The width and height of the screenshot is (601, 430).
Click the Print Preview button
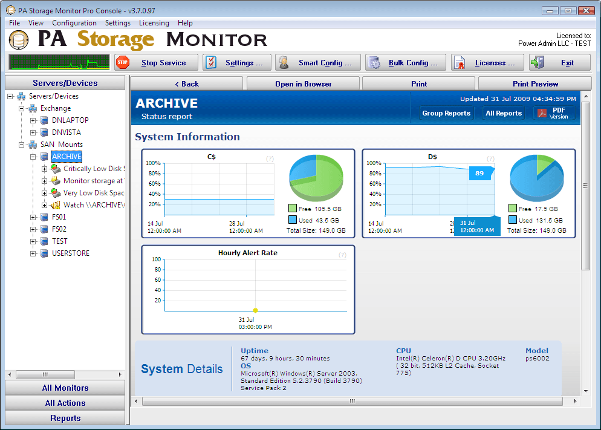tap(535, 83)
